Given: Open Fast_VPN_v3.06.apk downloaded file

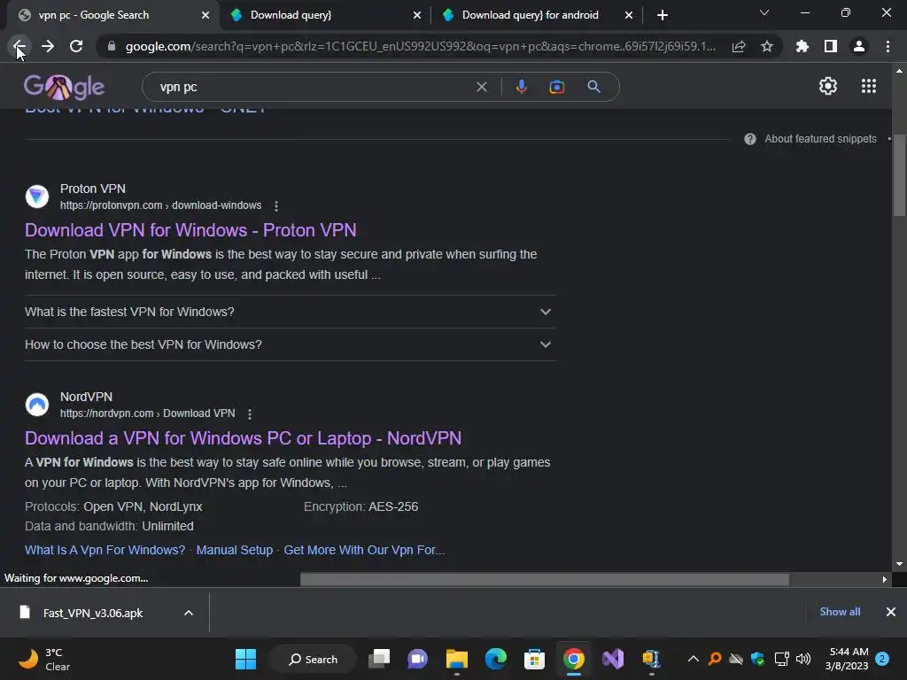Looking at the screenshot, I should (x=92, y=613).
